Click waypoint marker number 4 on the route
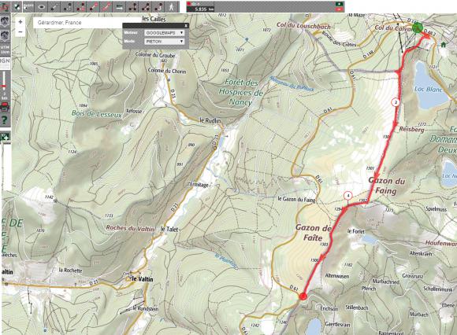This screenshot has height=335, width=457. point(347,196)
